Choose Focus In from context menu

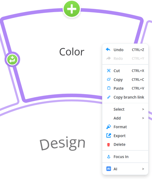(x=125, y=157)
